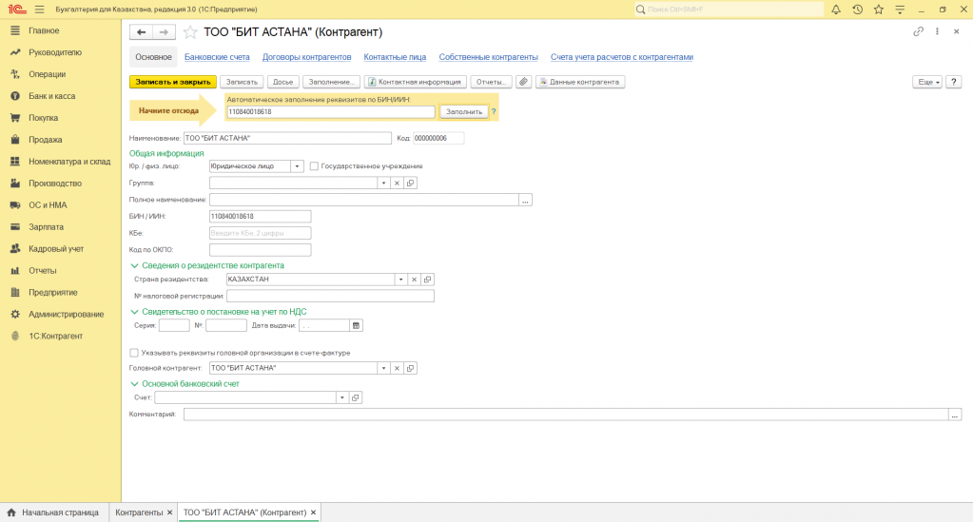The image size is (973, 522).
Task: Collapse Свидетельство о постановке на учет по НДС
Action: 134,312
